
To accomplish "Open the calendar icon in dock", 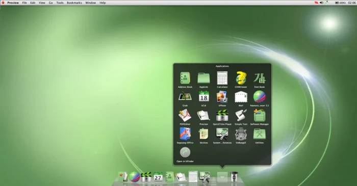I will pyautogui.click(x=158, y=177).
